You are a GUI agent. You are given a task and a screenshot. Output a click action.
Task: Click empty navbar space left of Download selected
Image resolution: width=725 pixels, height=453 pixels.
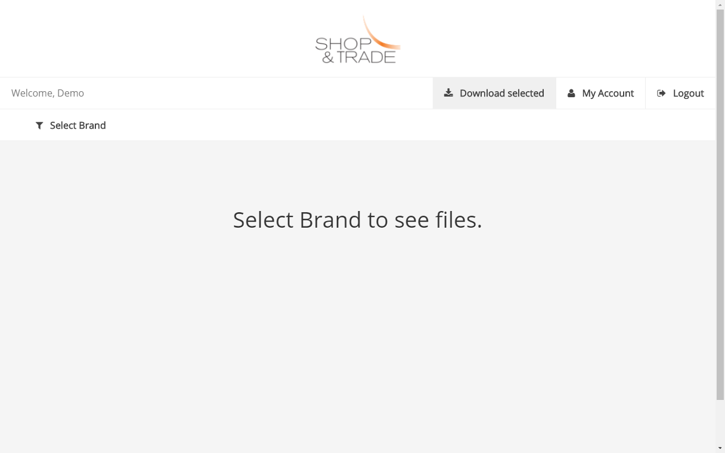(256, 93)
